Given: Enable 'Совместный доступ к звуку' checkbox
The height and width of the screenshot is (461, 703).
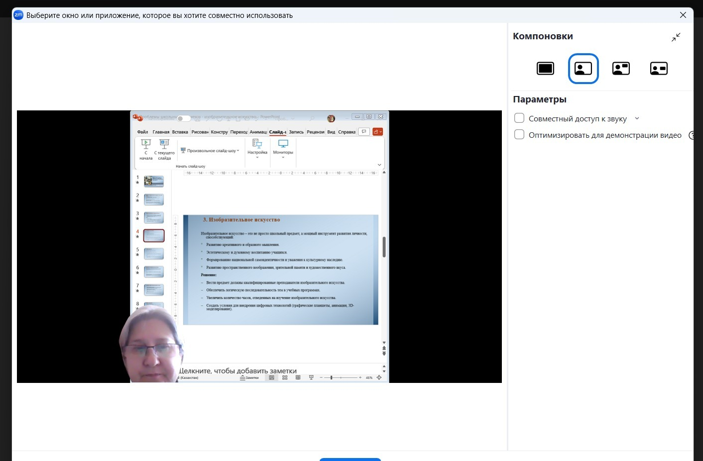Looking at the screenshot, I should 519,118.
